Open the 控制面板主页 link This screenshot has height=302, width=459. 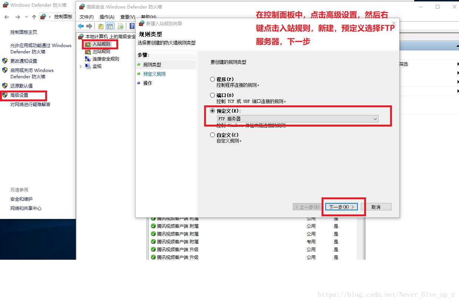tap(24, 32)
